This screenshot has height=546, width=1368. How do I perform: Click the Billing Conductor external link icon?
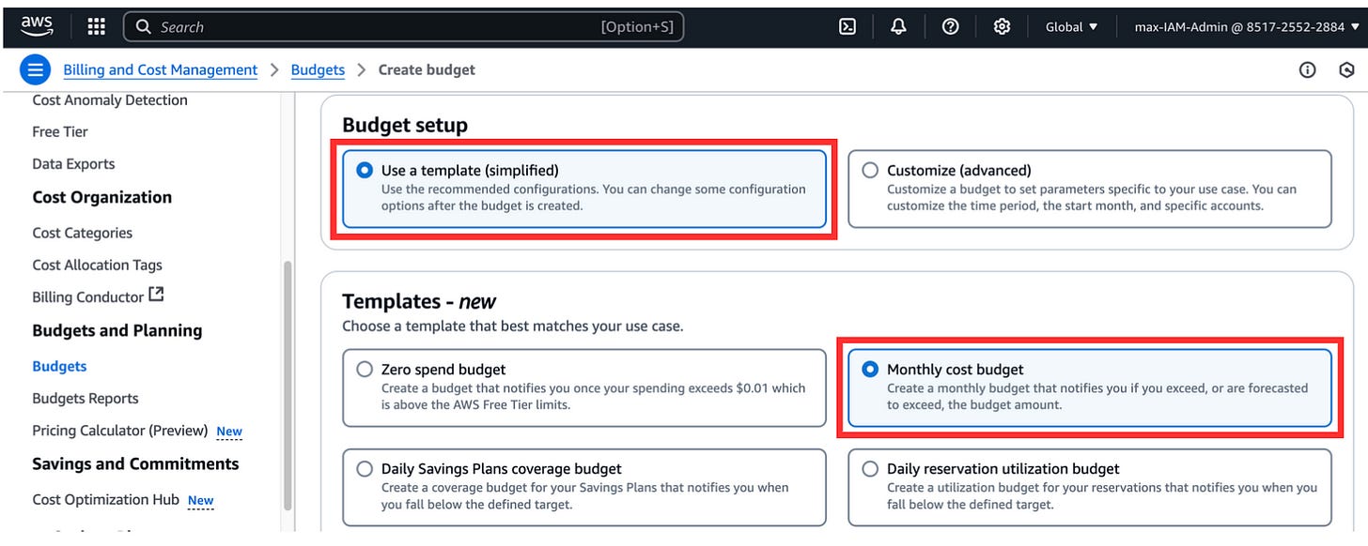(156, 295)
